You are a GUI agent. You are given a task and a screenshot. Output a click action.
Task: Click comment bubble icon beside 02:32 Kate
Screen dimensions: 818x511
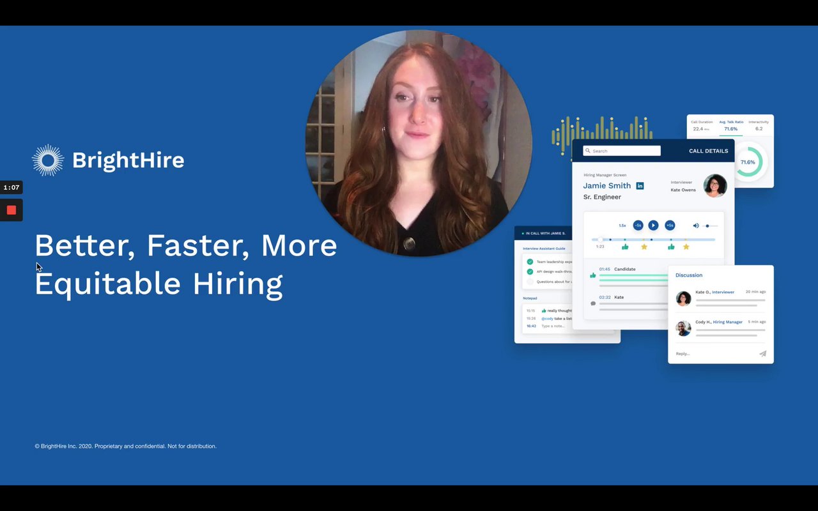point(593,303)
